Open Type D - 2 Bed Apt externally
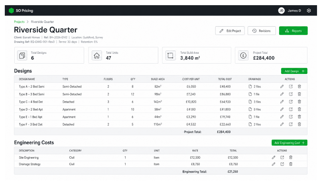This screenshot has height=196, width=323. point(291,109)
